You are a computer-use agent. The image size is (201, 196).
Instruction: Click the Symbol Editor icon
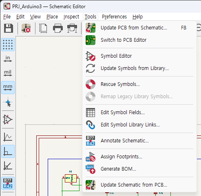click(91, 56)
